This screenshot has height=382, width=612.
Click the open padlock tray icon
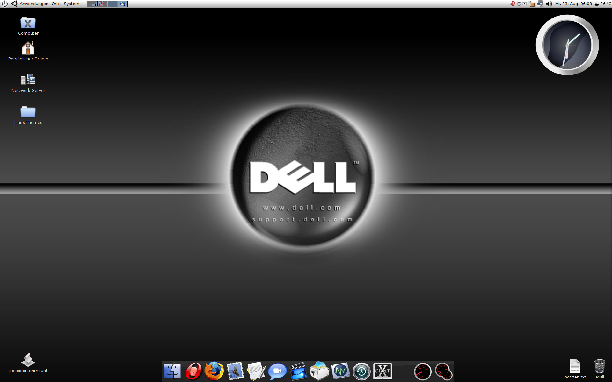point(531,4)
